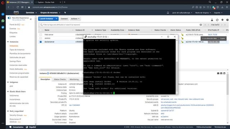Open the Soporte dropdown
The height and width of the screenshot is (129, 230).
tap(218, 13)
